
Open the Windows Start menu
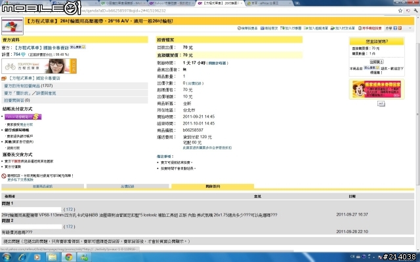7,257
